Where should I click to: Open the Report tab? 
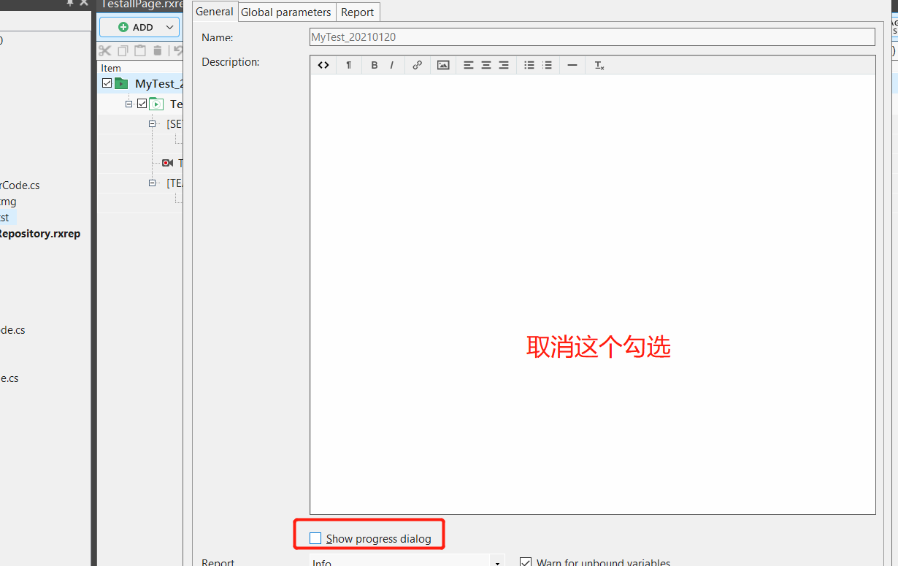[358, 12]
